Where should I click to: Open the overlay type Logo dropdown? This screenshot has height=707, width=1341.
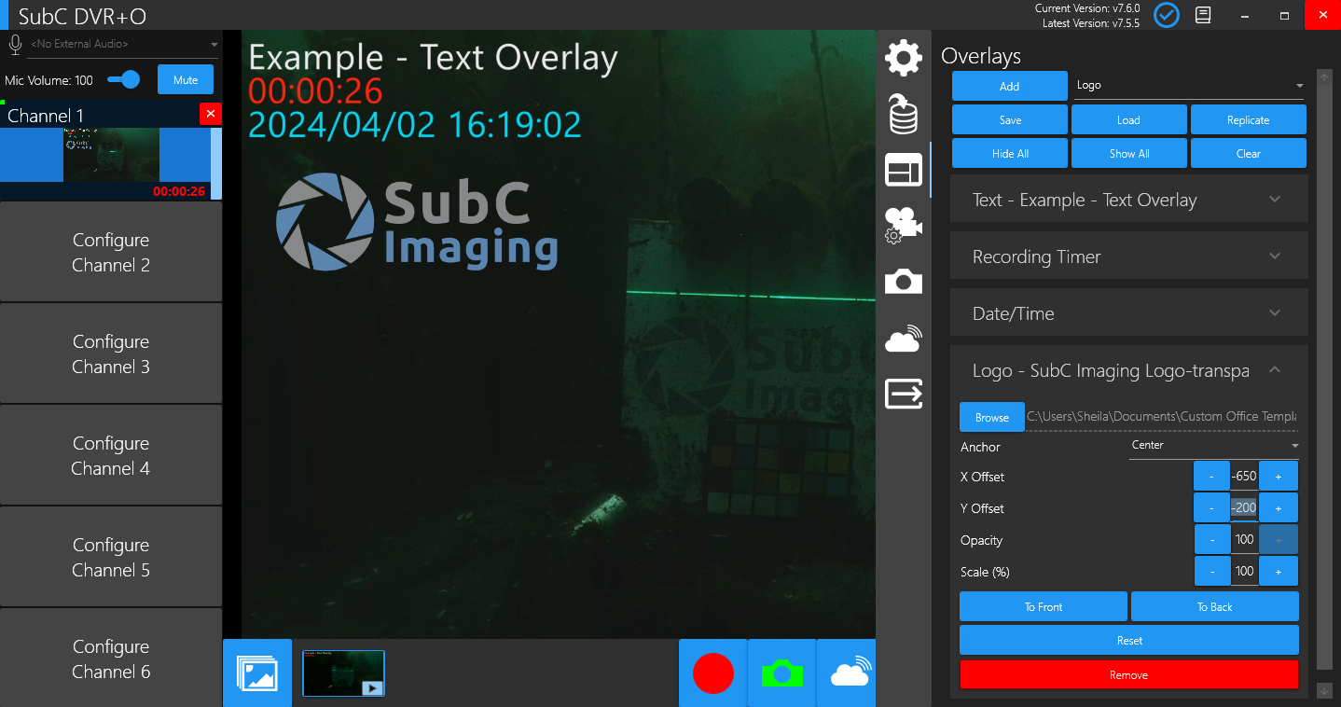point(1190,86)
